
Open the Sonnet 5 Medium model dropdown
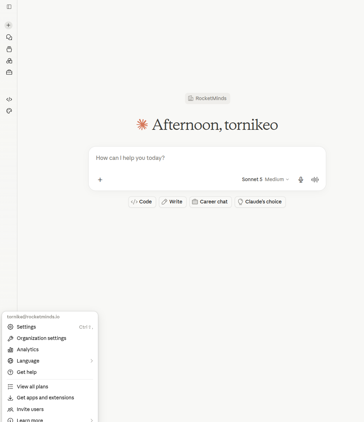click(265, 179)
